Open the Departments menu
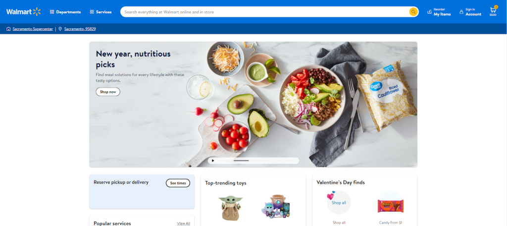 pyautogui.click(x=65, y=12)
